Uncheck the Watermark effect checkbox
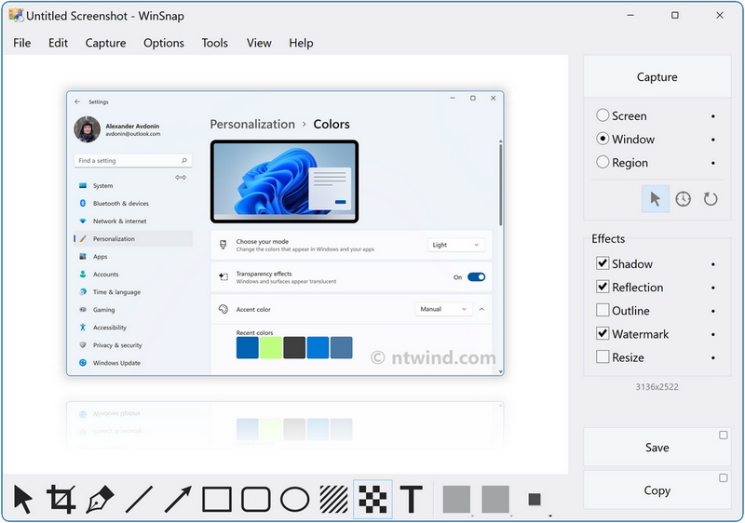 [603, 333]
